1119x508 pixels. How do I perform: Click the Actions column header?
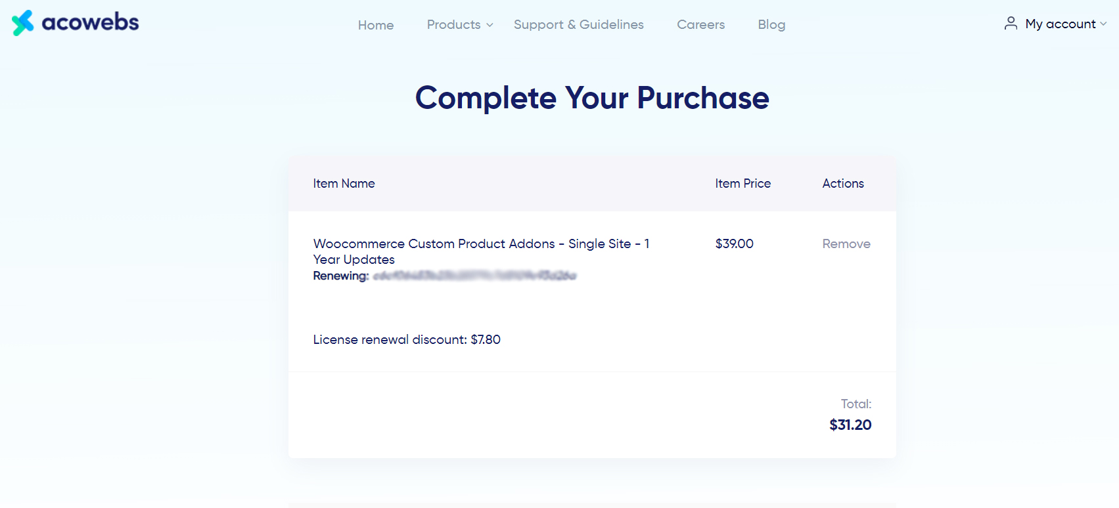coord(843,184)
